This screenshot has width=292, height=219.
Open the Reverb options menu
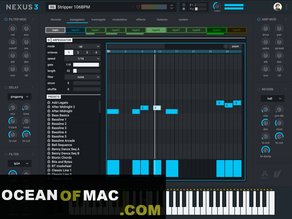(x=286, y=89)
